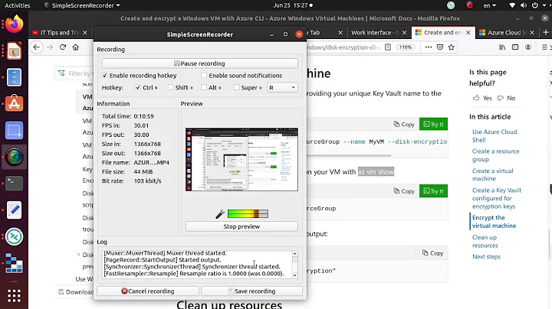Open page actions three-dot menu
This screenshot has width=552, height=309.
429,47
